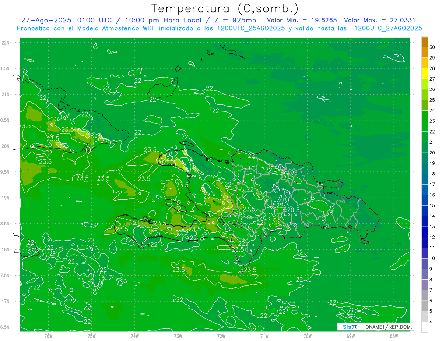Click the "9.5N" latitude axis label
The height and width of the screenshot is (341, 442).
[5, 172]
